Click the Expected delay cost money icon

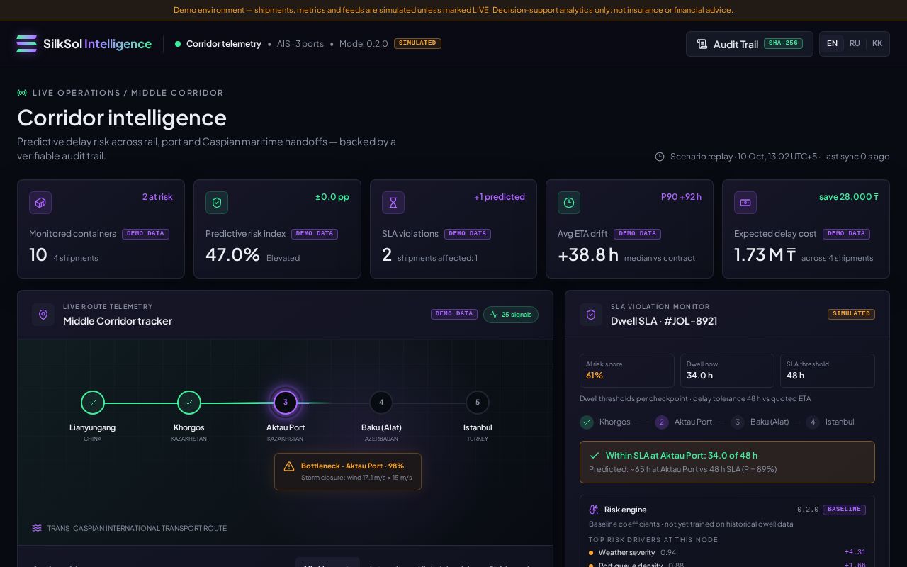click(x=745, y=203)
